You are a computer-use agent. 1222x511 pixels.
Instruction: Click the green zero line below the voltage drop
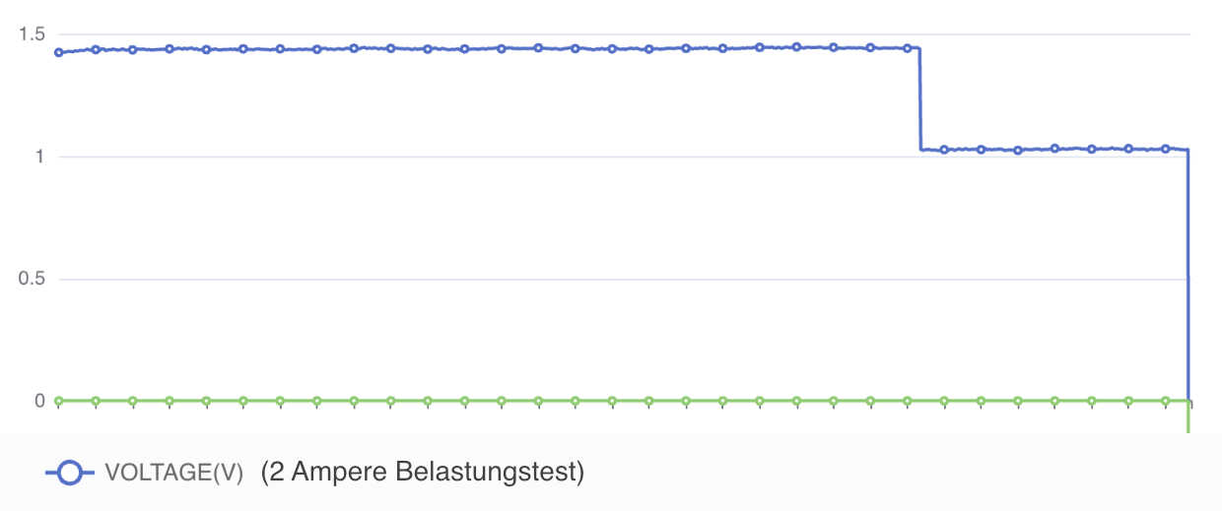[919, 401]
